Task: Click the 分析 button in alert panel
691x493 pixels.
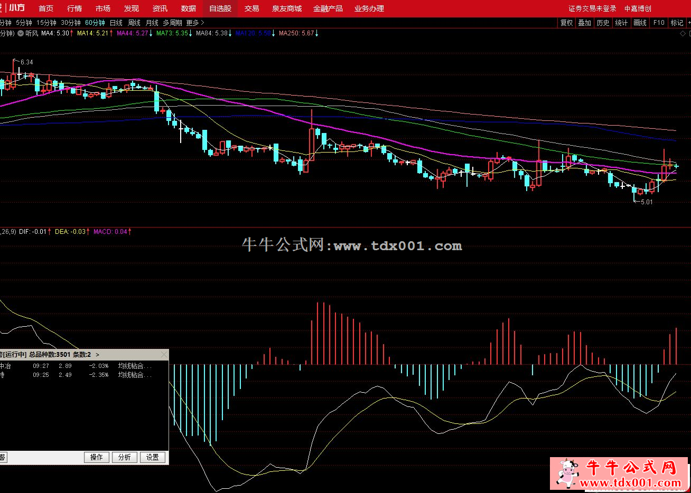Action: [x=125, y=457]
